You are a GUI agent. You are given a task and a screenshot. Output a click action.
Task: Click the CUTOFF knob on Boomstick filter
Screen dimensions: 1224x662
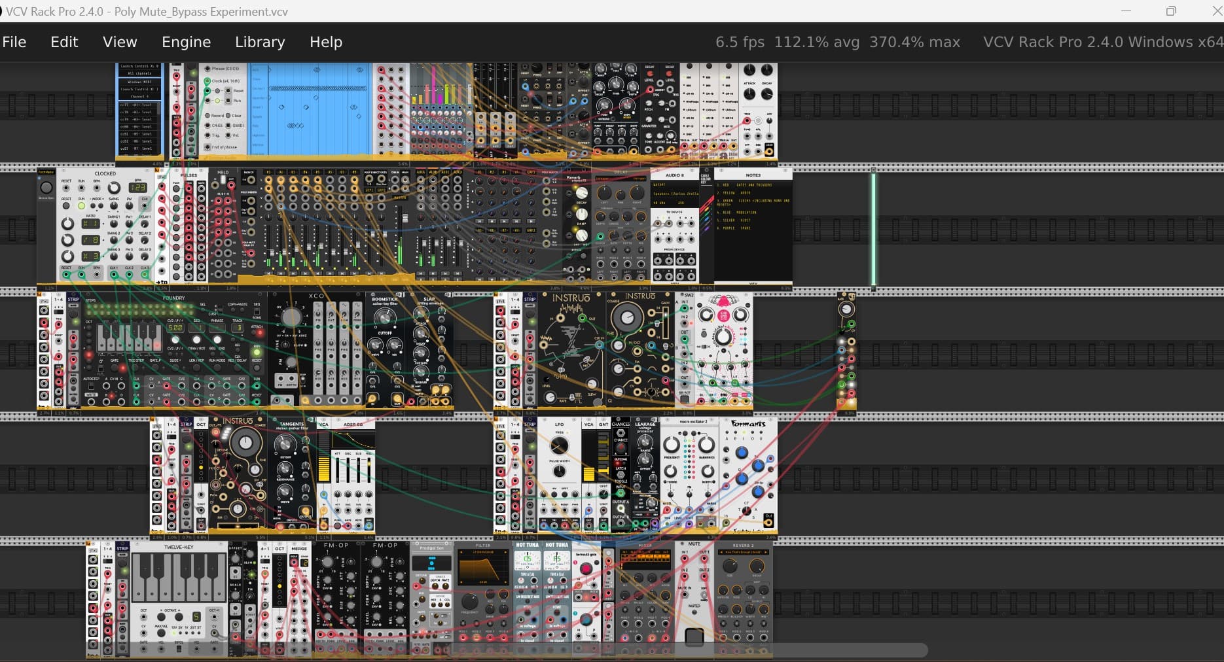[x=384, y=319]
